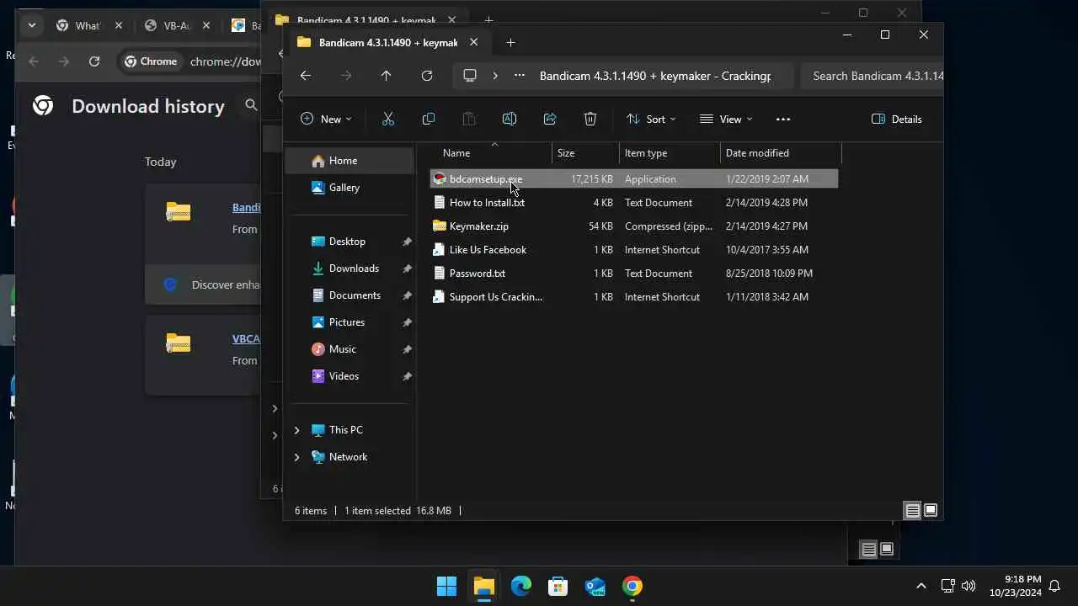Open Chrome from the taskbar
The image size is (1078, 606).
(x=632, y=586)
